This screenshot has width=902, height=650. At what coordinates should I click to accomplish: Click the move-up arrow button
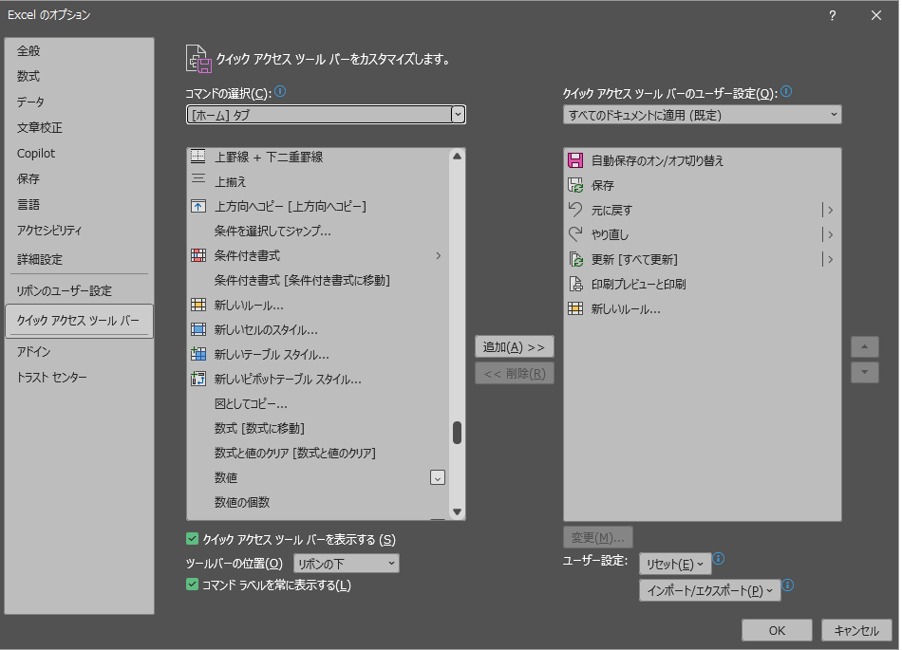pyautogui.click(x=865, y=347)
